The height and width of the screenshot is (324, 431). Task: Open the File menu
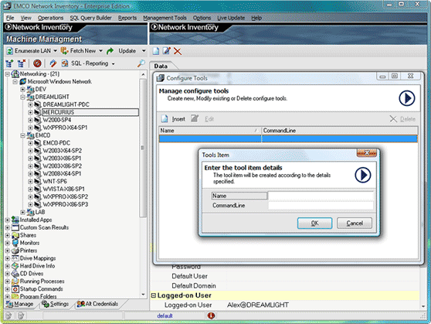10,18
